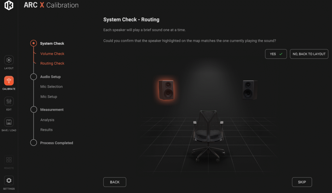Go to the Volume Check sub-step
Screen dimensions: 332x193
[x=52, y=54]
